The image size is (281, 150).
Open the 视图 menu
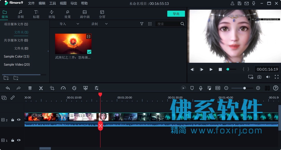[63, 3]
